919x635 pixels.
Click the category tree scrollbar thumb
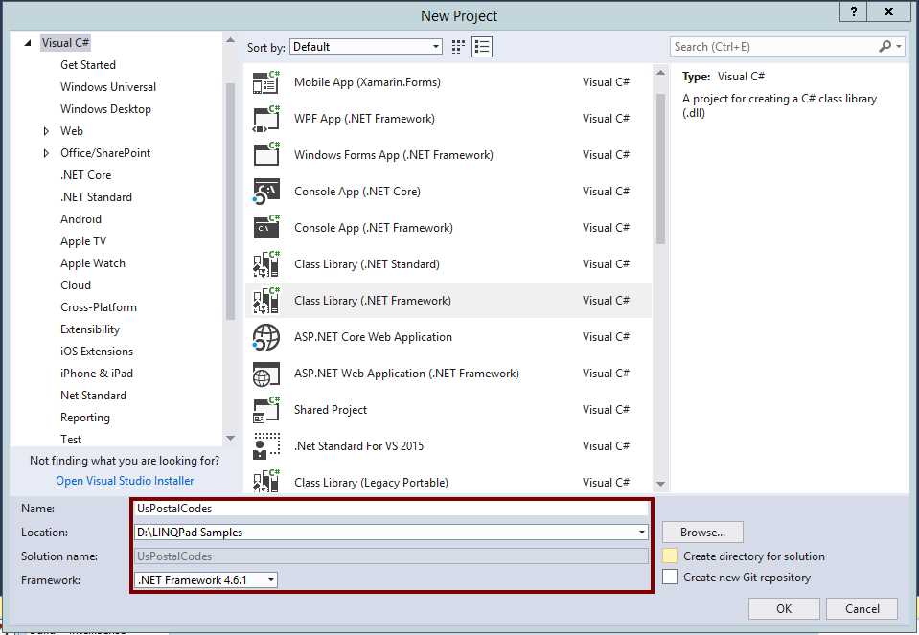pos(230,201)
